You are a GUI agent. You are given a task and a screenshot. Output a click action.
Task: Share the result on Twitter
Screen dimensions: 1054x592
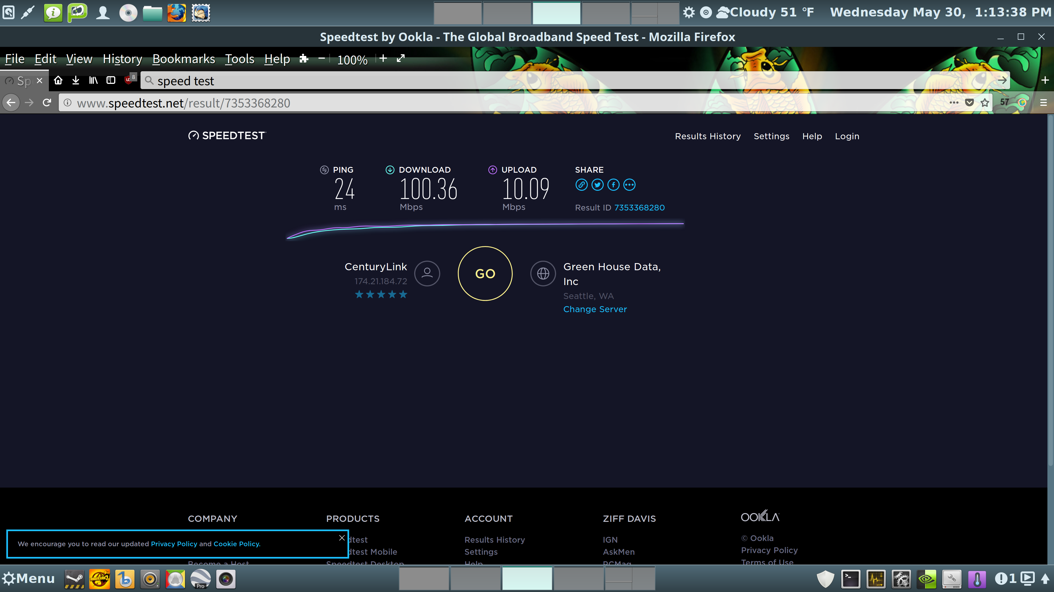(597, 185)
